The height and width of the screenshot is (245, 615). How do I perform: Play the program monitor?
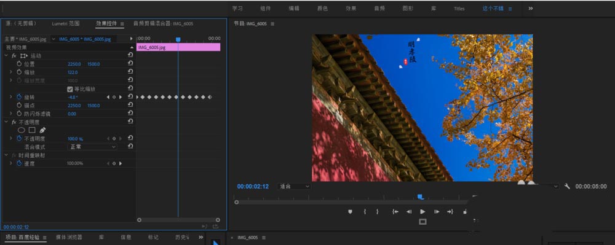(x=423, y=211)
